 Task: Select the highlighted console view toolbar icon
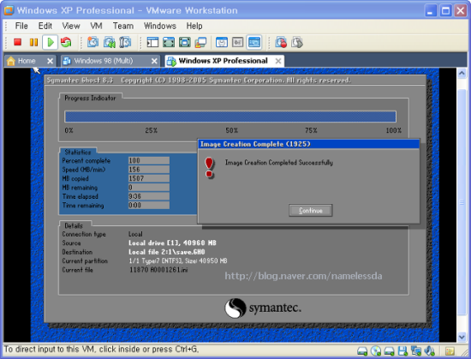click(x=254, y=42)
